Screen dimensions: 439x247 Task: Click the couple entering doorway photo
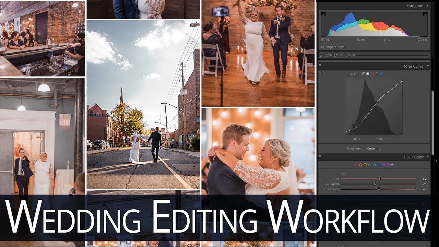[x=42, y=137]
